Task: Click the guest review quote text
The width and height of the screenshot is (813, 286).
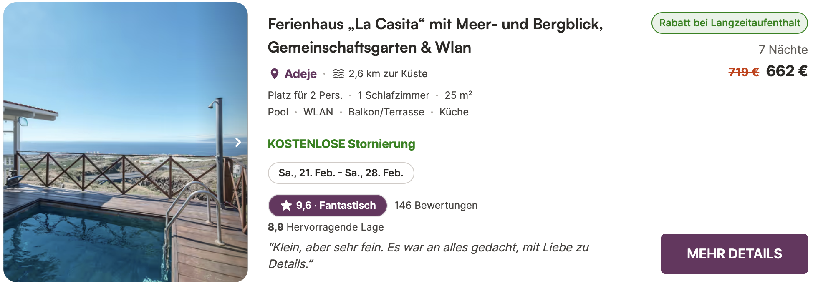Action: pos(428,255)
